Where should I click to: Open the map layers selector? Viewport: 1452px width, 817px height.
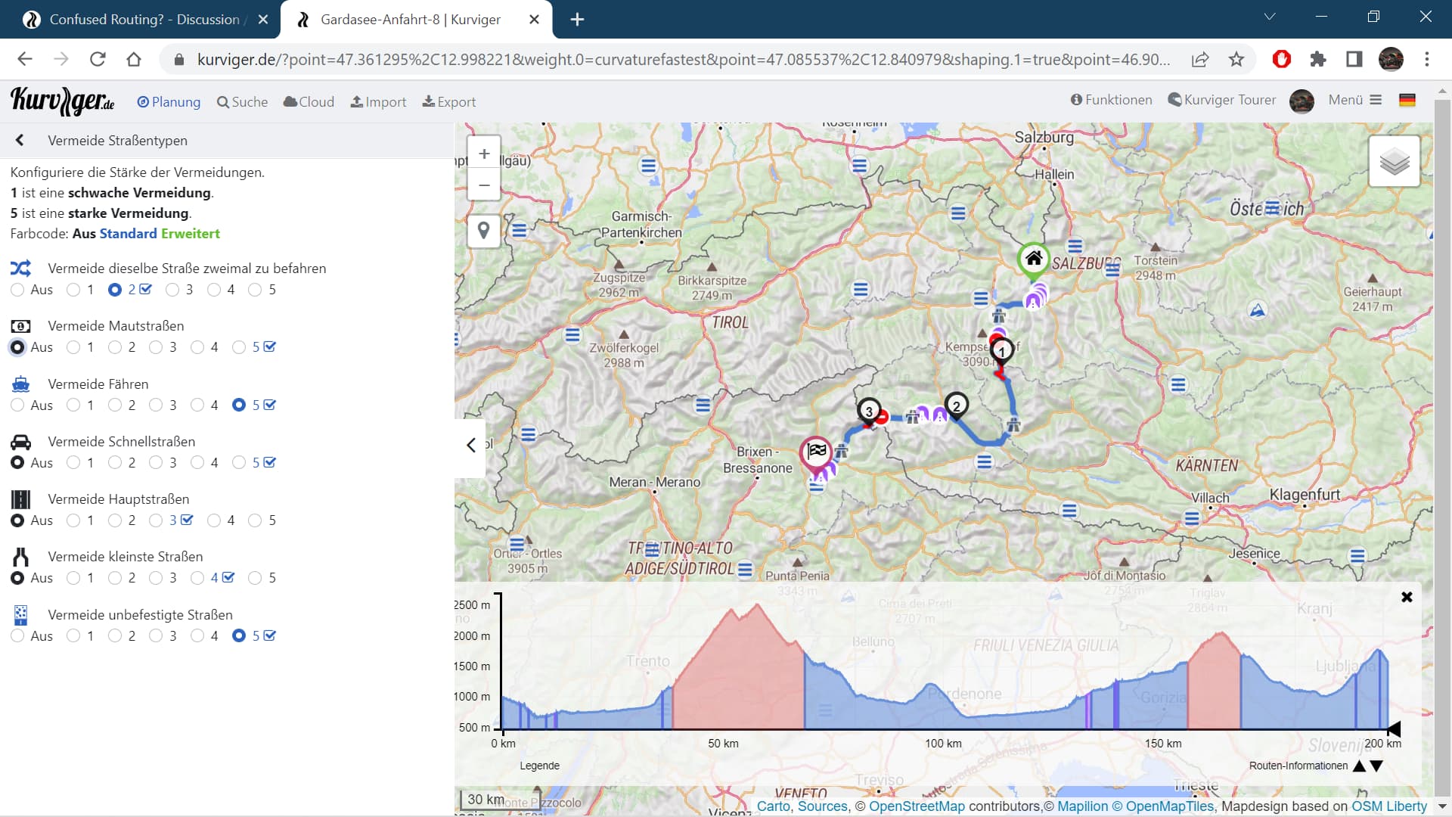(x=1394, y=161)
